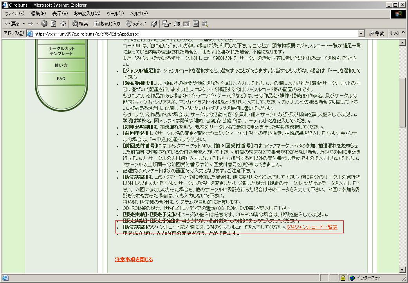Show browsing history with the history icon

(154, 23)
